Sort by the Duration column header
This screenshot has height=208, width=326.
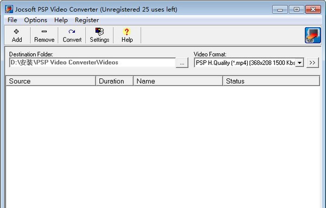pos(114,81)
